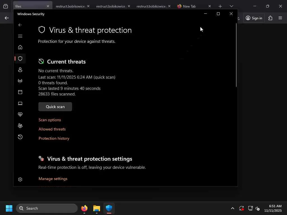Open the Windows Start menu
Image resolution: width=287 pixels, height=215 pixels.
(9, 208)
